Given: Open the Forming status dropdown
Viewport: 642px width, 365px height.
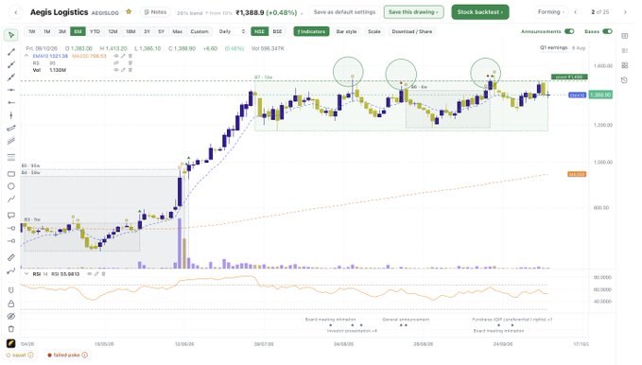Looking at the screenshot, I should [551, 12].
